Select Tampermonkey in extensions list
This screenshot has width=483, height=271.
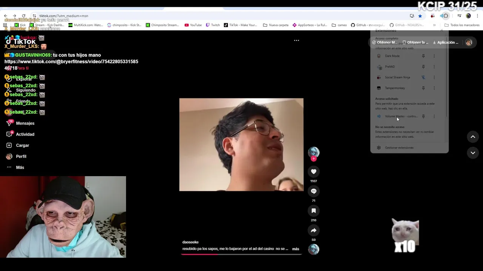tap(395, 88)
